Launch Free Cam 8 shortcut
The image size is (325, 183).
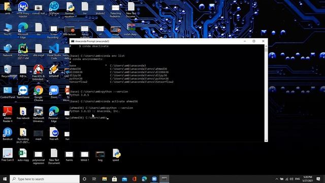(x=8, y=155)
